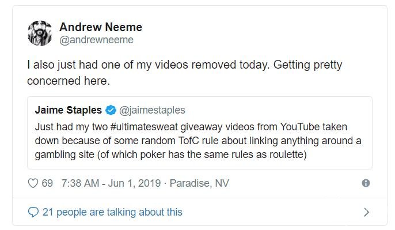
Task: Click the Paradise, NV location
Action: click(199, 183)
